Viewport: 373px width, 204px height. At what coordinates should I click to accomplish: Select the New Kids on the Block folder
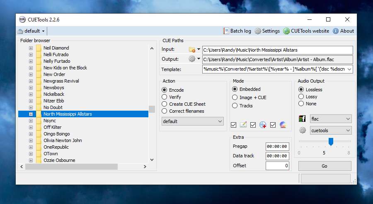pos(65,68)
